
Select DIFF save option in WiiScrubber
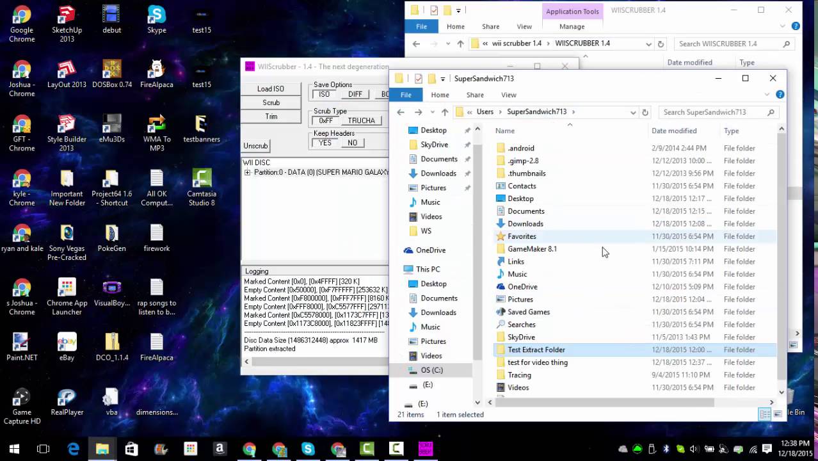pos(355,94)
